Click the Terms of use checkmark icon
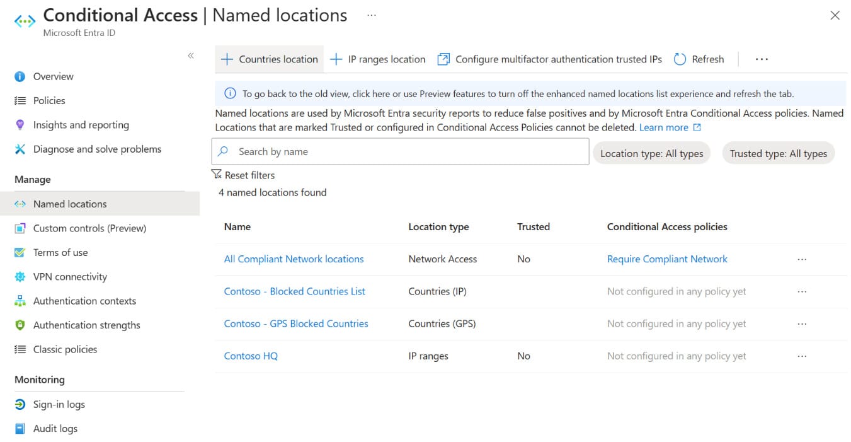 tap(20, 253)
